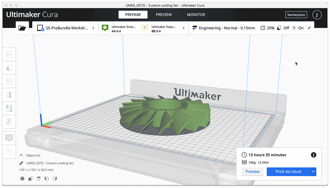
Task: Switch to front view camera icon
Action: (x=30, y=179)
